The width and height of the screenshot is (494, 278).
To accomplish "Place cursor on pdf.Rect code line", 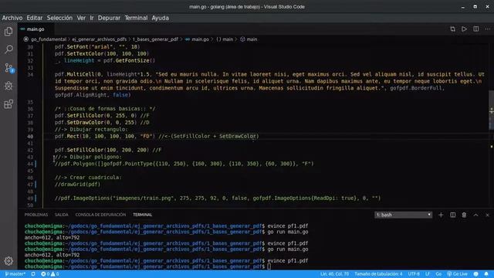I will pyautogui.click(x=157, y=136).
